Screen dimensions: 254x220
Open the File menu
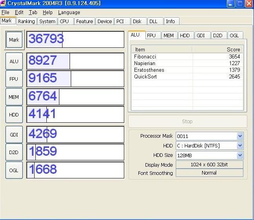(x=6, y=13)
